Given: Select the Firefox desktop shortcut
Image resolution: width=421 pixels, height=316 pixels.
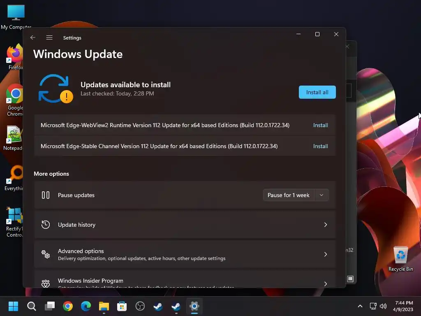Looking at the screenshot, I should [15, 57].
